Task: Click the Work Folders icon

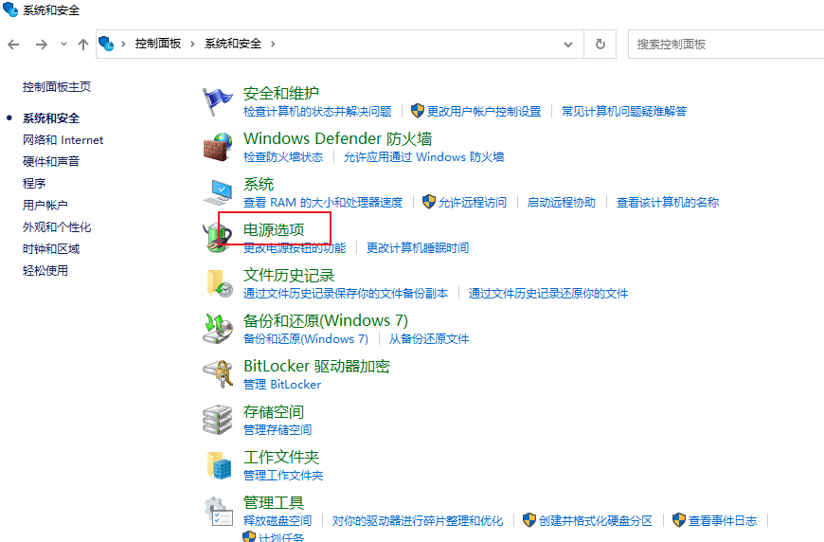Action: click(x=219, y=465)
